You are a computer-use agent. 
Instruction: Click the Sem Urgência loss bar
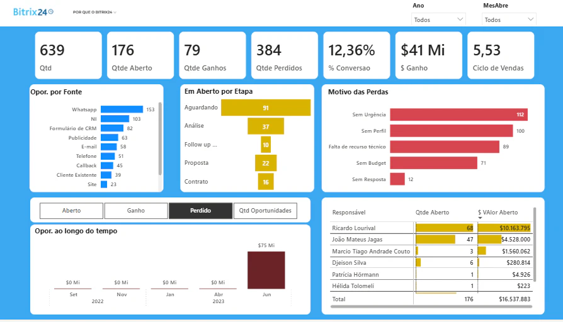pos(459,114)
